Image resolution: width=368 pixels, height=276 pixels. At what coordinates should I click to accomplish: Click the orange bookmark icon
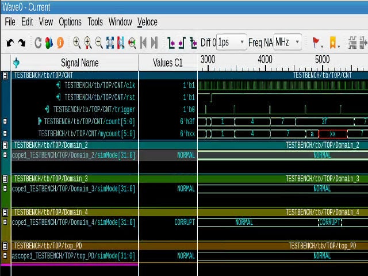click(x=332, y=43)
